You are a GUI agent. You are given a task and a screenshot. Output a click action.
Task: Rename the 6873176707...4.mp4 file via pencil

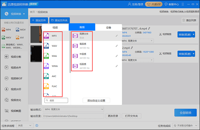click(x=149, y=28)
